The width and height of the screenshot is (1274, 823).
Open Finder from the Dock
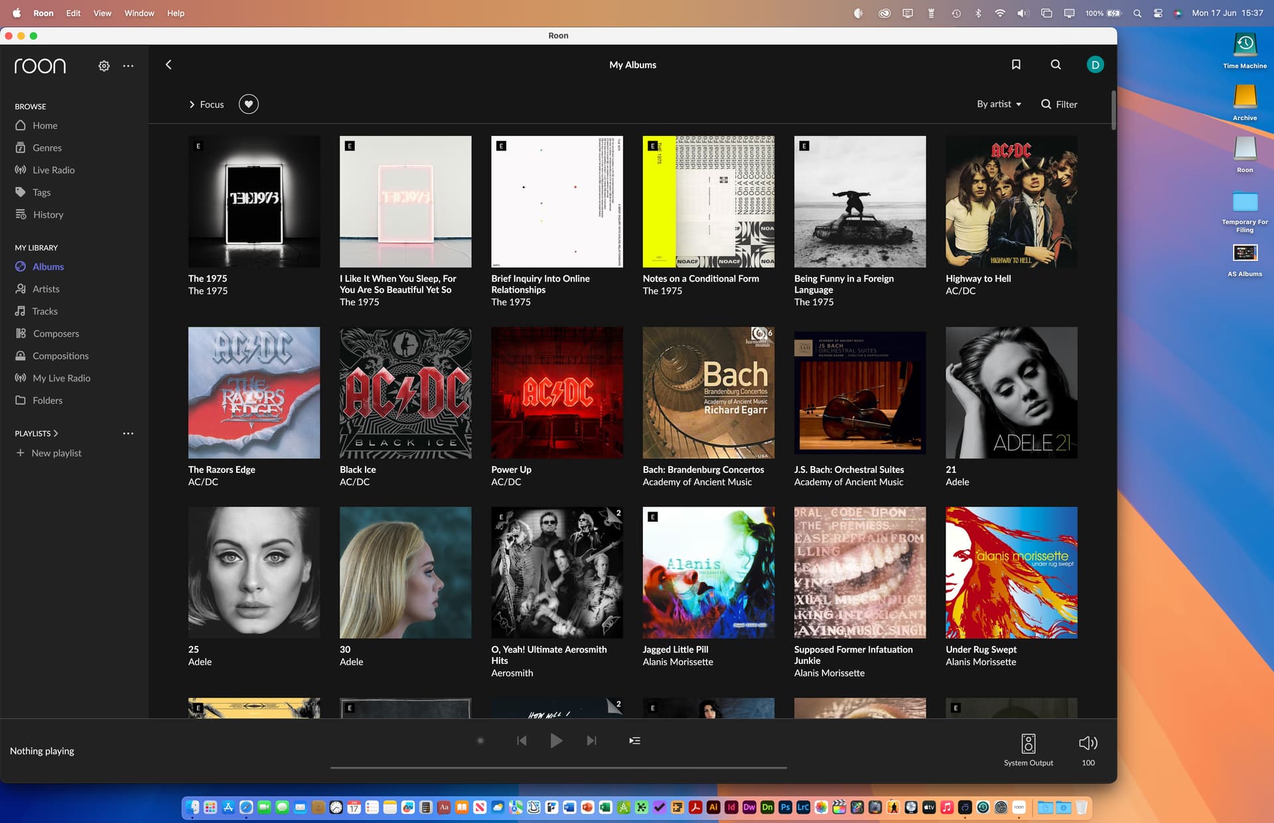[192, 807]
